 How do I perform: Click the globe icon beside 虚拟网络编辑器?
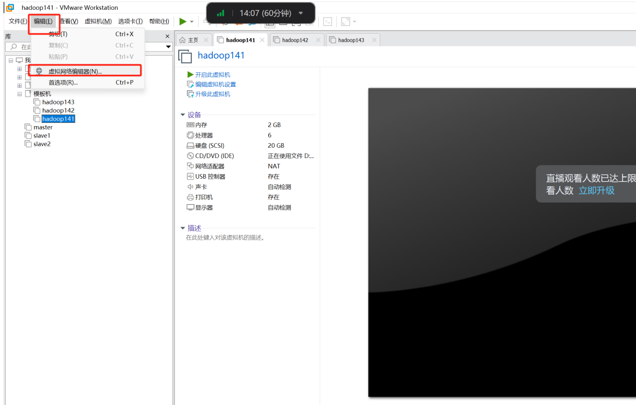point(39,71)
